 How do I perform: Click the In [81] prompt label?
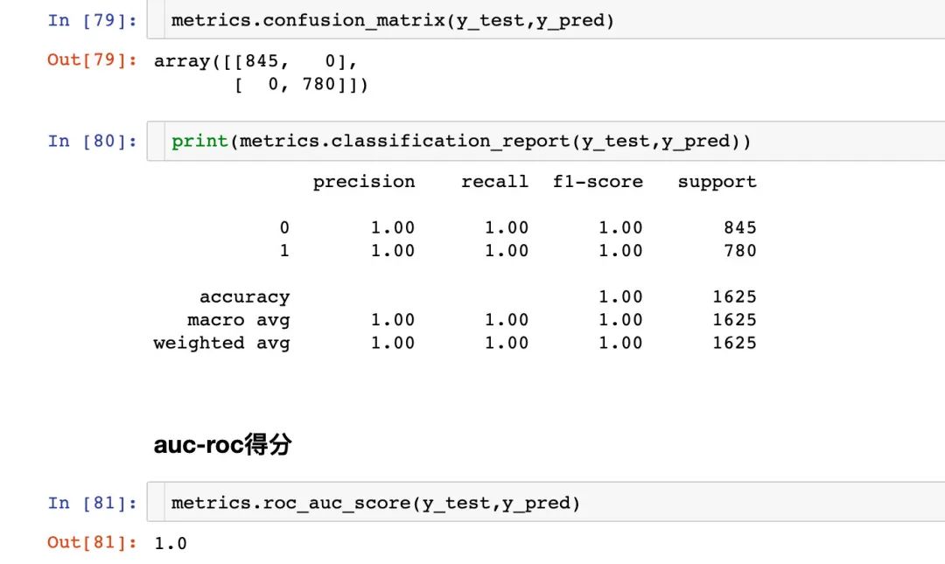click(92, 503)
